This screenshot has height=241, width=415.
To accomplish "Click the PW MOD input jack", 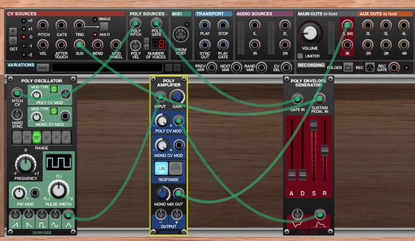I will click(34, 193).
